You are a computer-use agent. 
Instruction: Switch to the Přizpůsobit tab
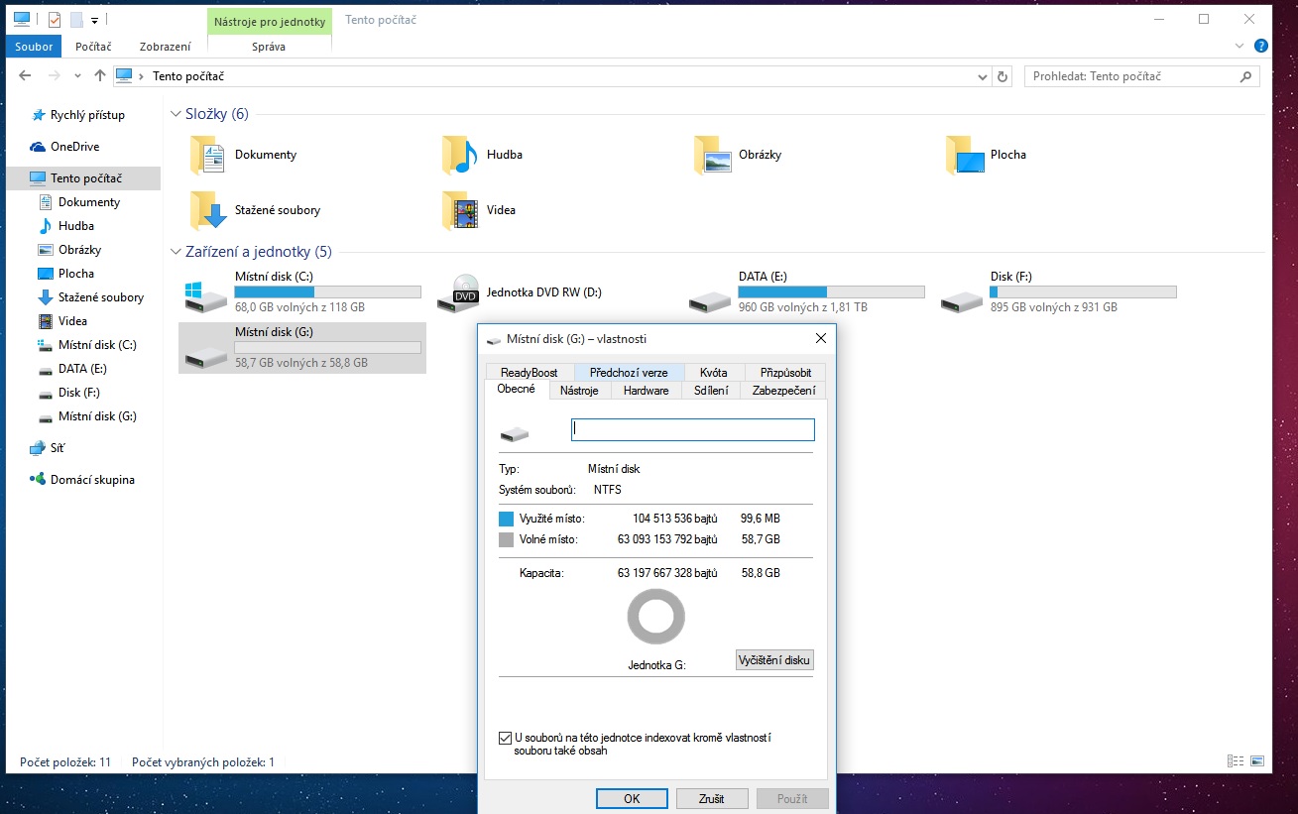click(x=785, y=373)
